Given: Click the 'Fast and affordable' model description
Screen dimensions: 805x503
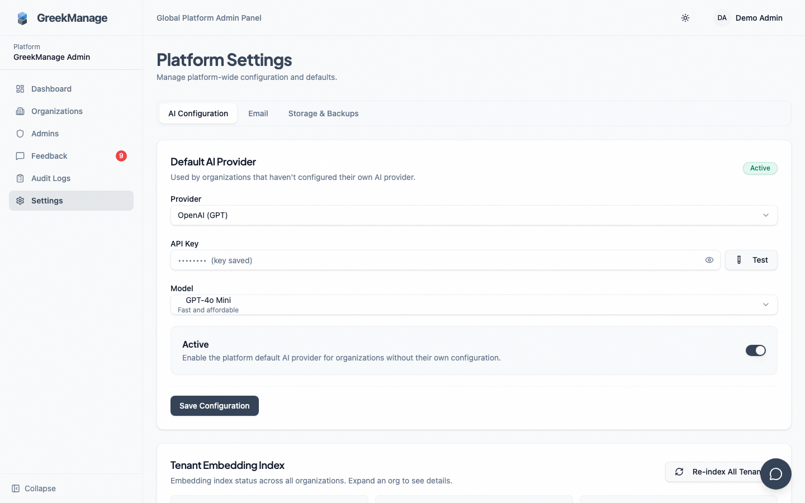Looking at the screenshot, I should point(208,310).
